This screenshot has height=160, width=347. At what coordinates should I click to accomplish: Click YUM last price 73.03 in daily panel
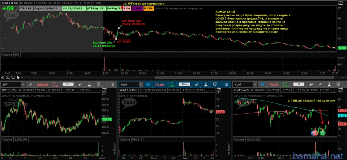tap(274, 85)
